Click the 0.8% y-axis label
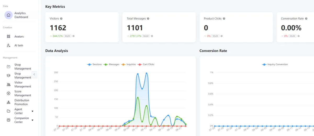 click(x=211, y=83)
